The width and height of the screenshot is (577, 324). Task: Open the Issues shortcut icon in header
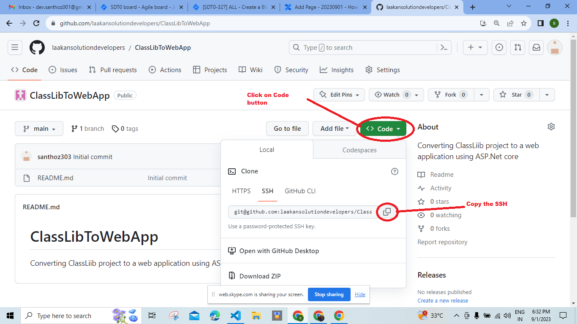click(x=499, y=48)
